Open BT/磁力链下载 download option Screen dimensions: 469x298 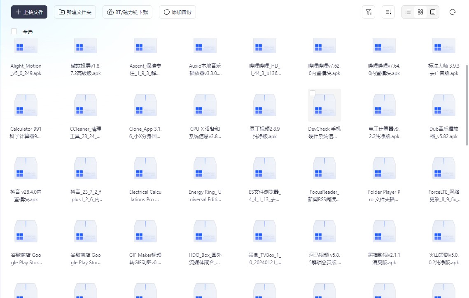click(x=127, y=12)
